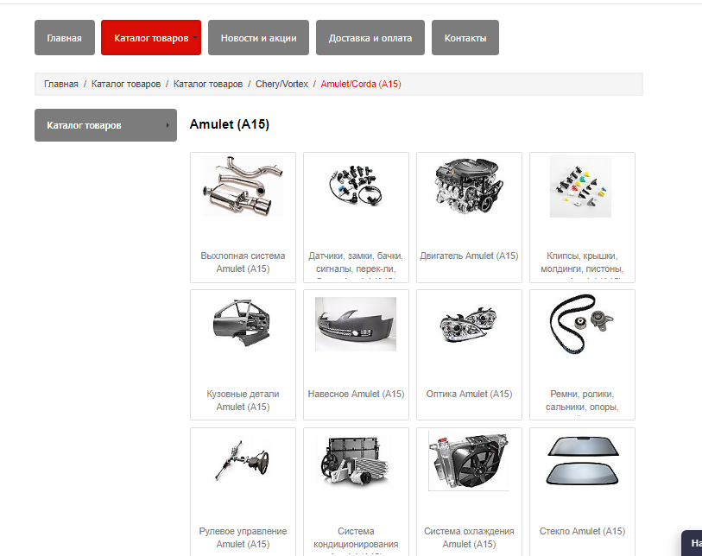Click Chery/Vortex breadcrumb link
Image resolution: width=702 pixels, height=556 pixels.
click(x=281, y=84)
